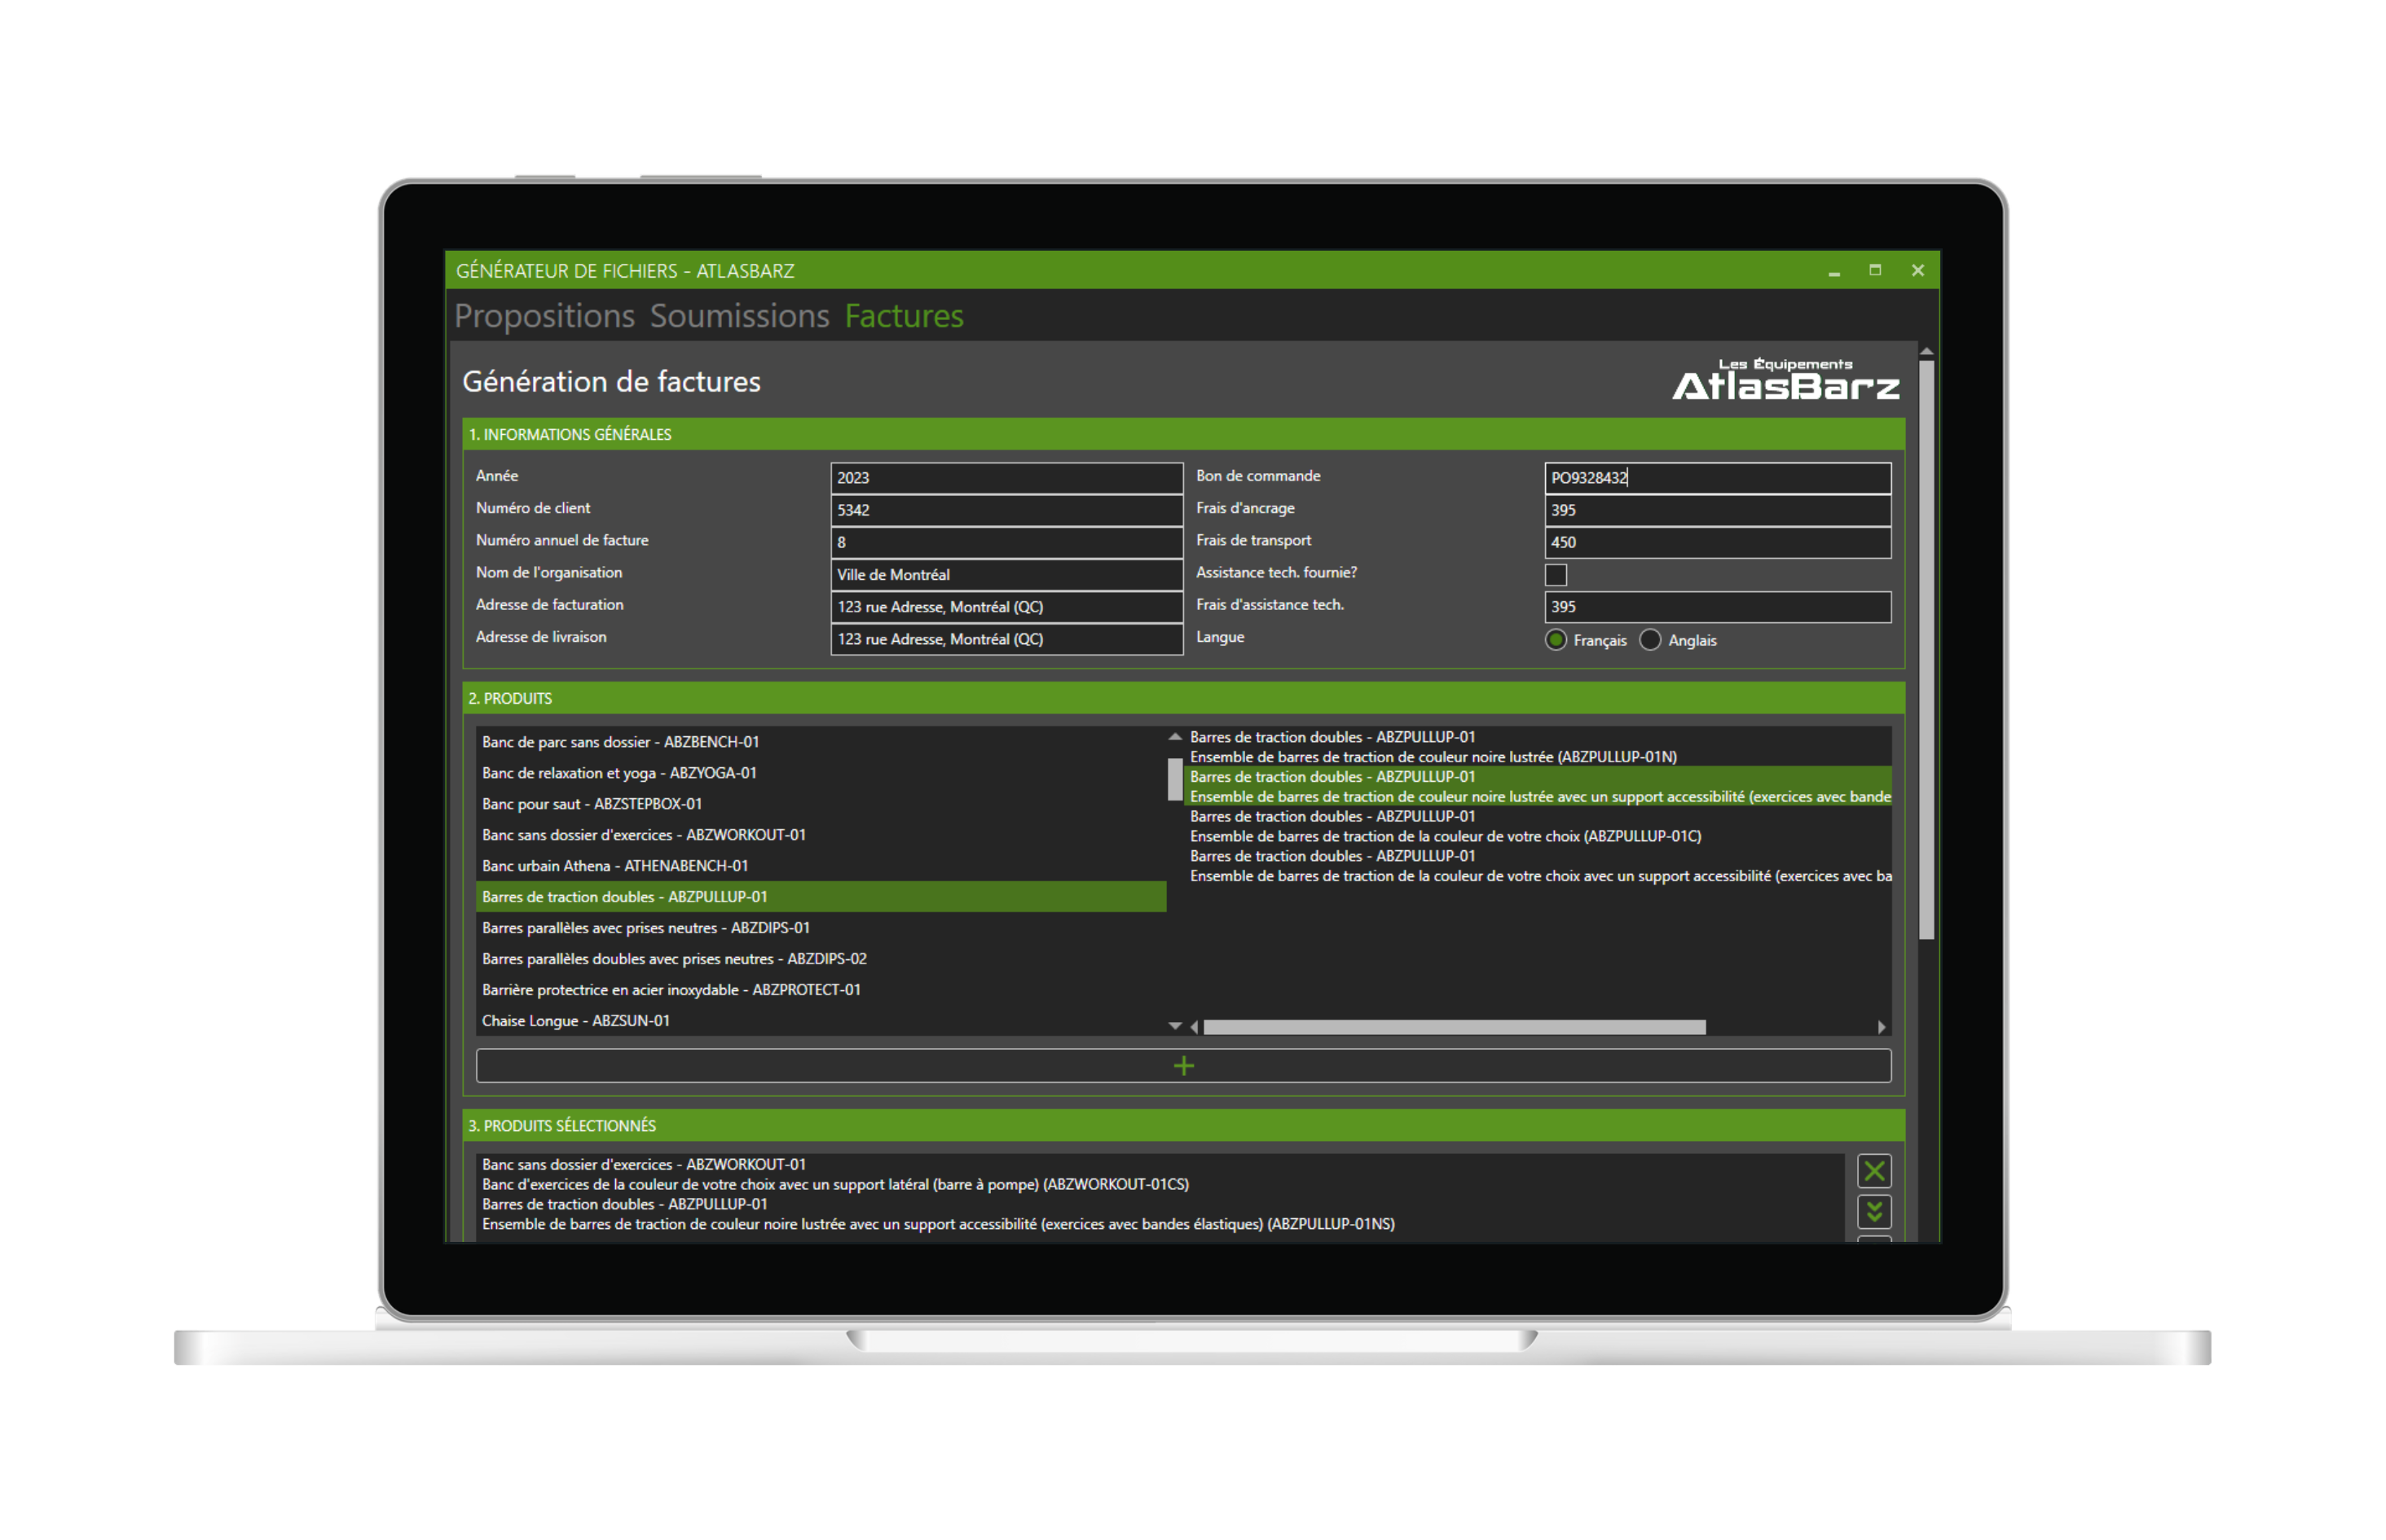
Task: Click the variants list scroll-right arrow
Action: [1882, 1027]
